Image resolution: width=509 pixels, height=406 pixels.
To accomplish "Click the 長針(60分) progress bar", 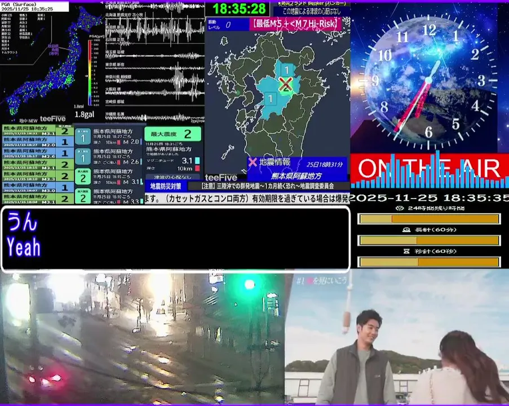I will [429, 240].
